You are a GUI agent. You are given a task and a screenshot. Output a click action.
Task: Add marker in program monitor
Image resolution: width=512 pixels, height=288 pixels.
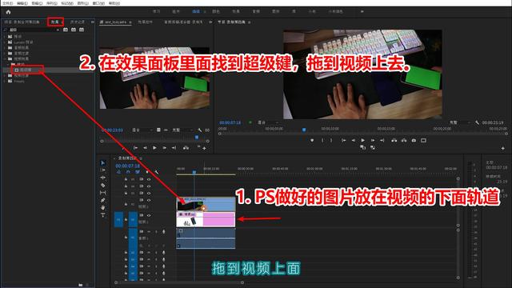pos(312,140)
